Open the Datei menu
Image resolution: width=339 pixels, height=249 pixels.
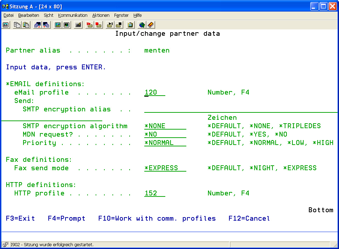[8, 15]
